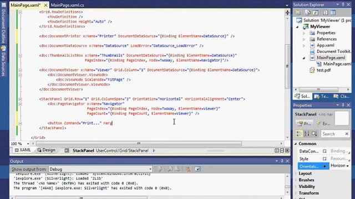Clear all Output text icon

[189, 169]
